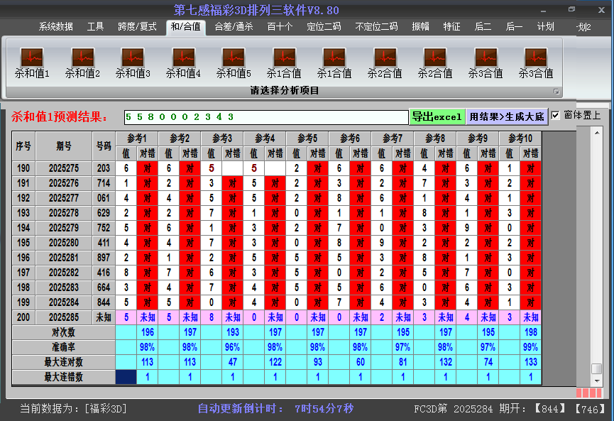Choose the 杀和值4 chart icon
Screen dimensions: 614x421
click(x=183, y=58)
